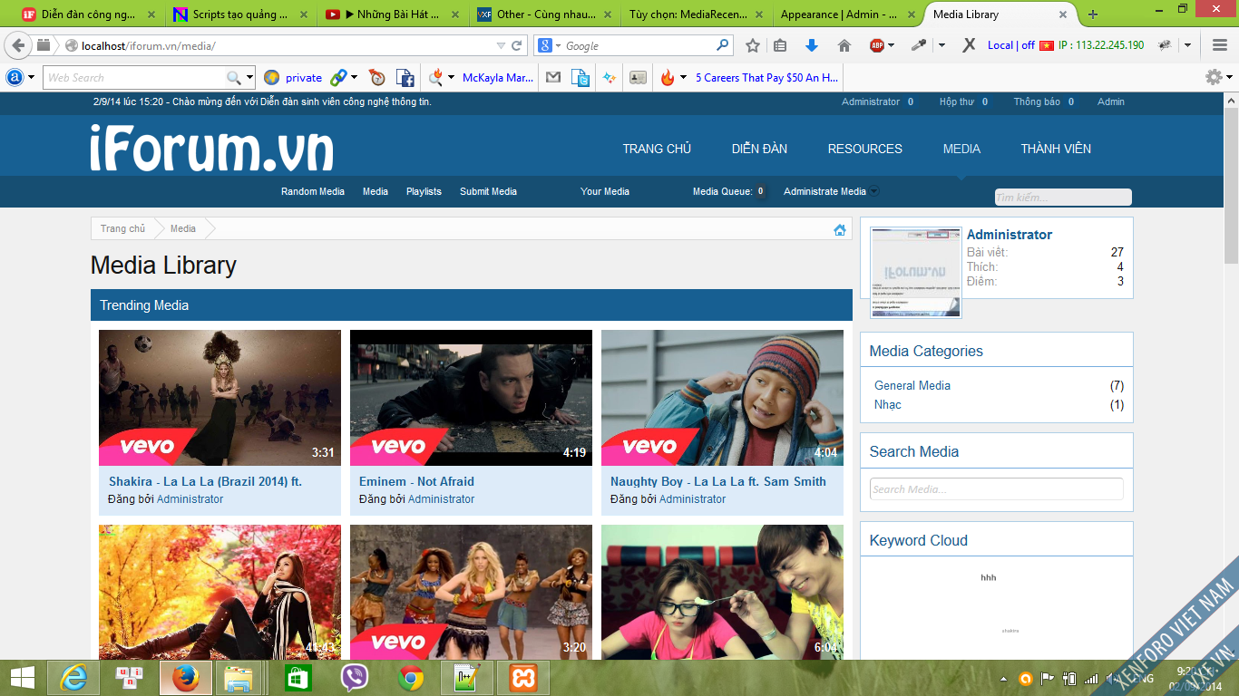Image resolution: width=1239 pixels, height=696 pixels.
Task: Open the Your Media link
Action: coord(605,191)
